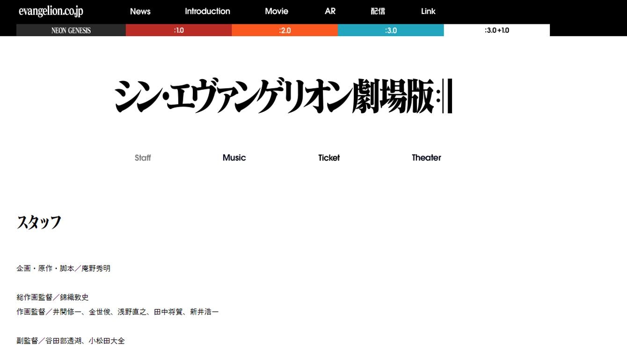Open the Movie section
The width and height of the screenshot is (627, 353).
click(277, 11)
